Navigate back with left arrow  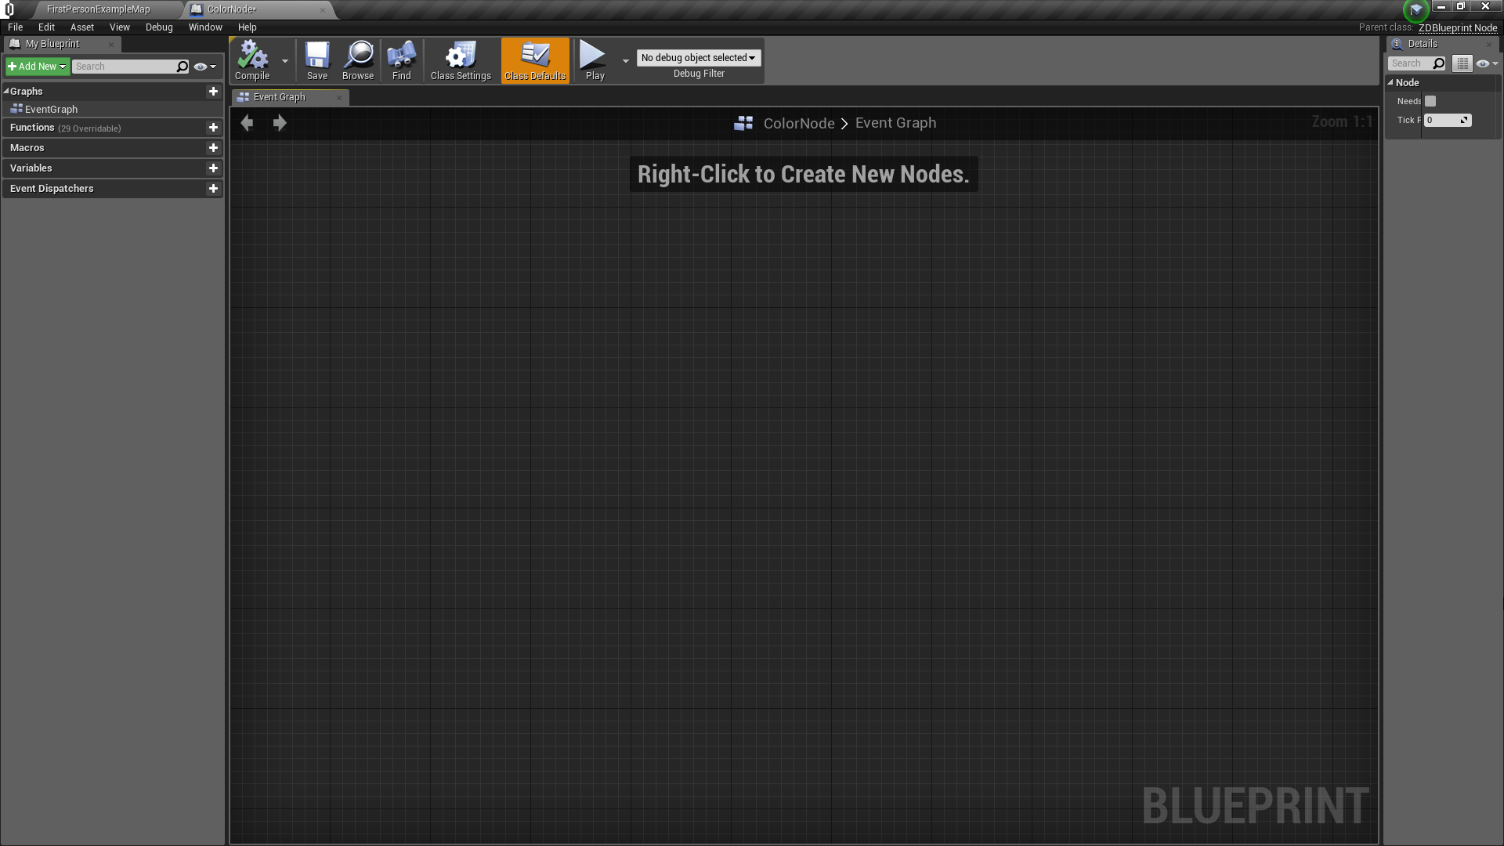(248, 123)
